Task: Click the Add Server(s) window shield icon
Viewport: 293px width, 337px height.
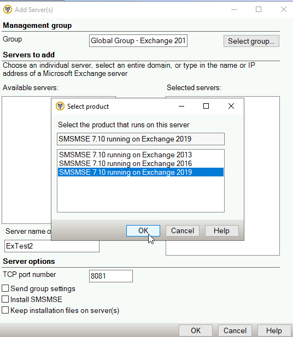Action: [8, 9]
